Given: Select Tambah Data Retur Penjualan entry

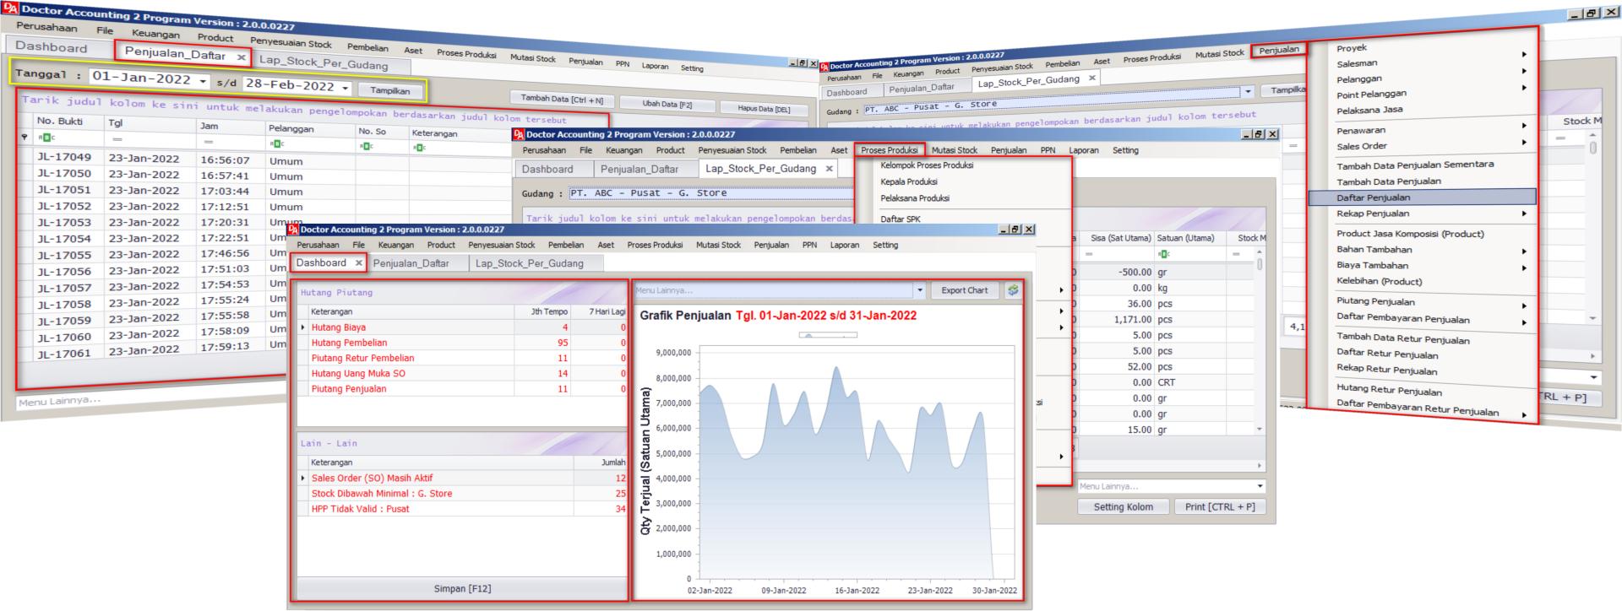Looking at the screenshot, I should point(1402,338).
